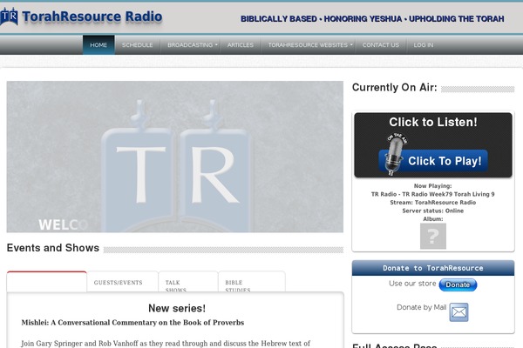Click the 'Events and Shows' heading
523x348 pixels.
click(x=52, y=248)
